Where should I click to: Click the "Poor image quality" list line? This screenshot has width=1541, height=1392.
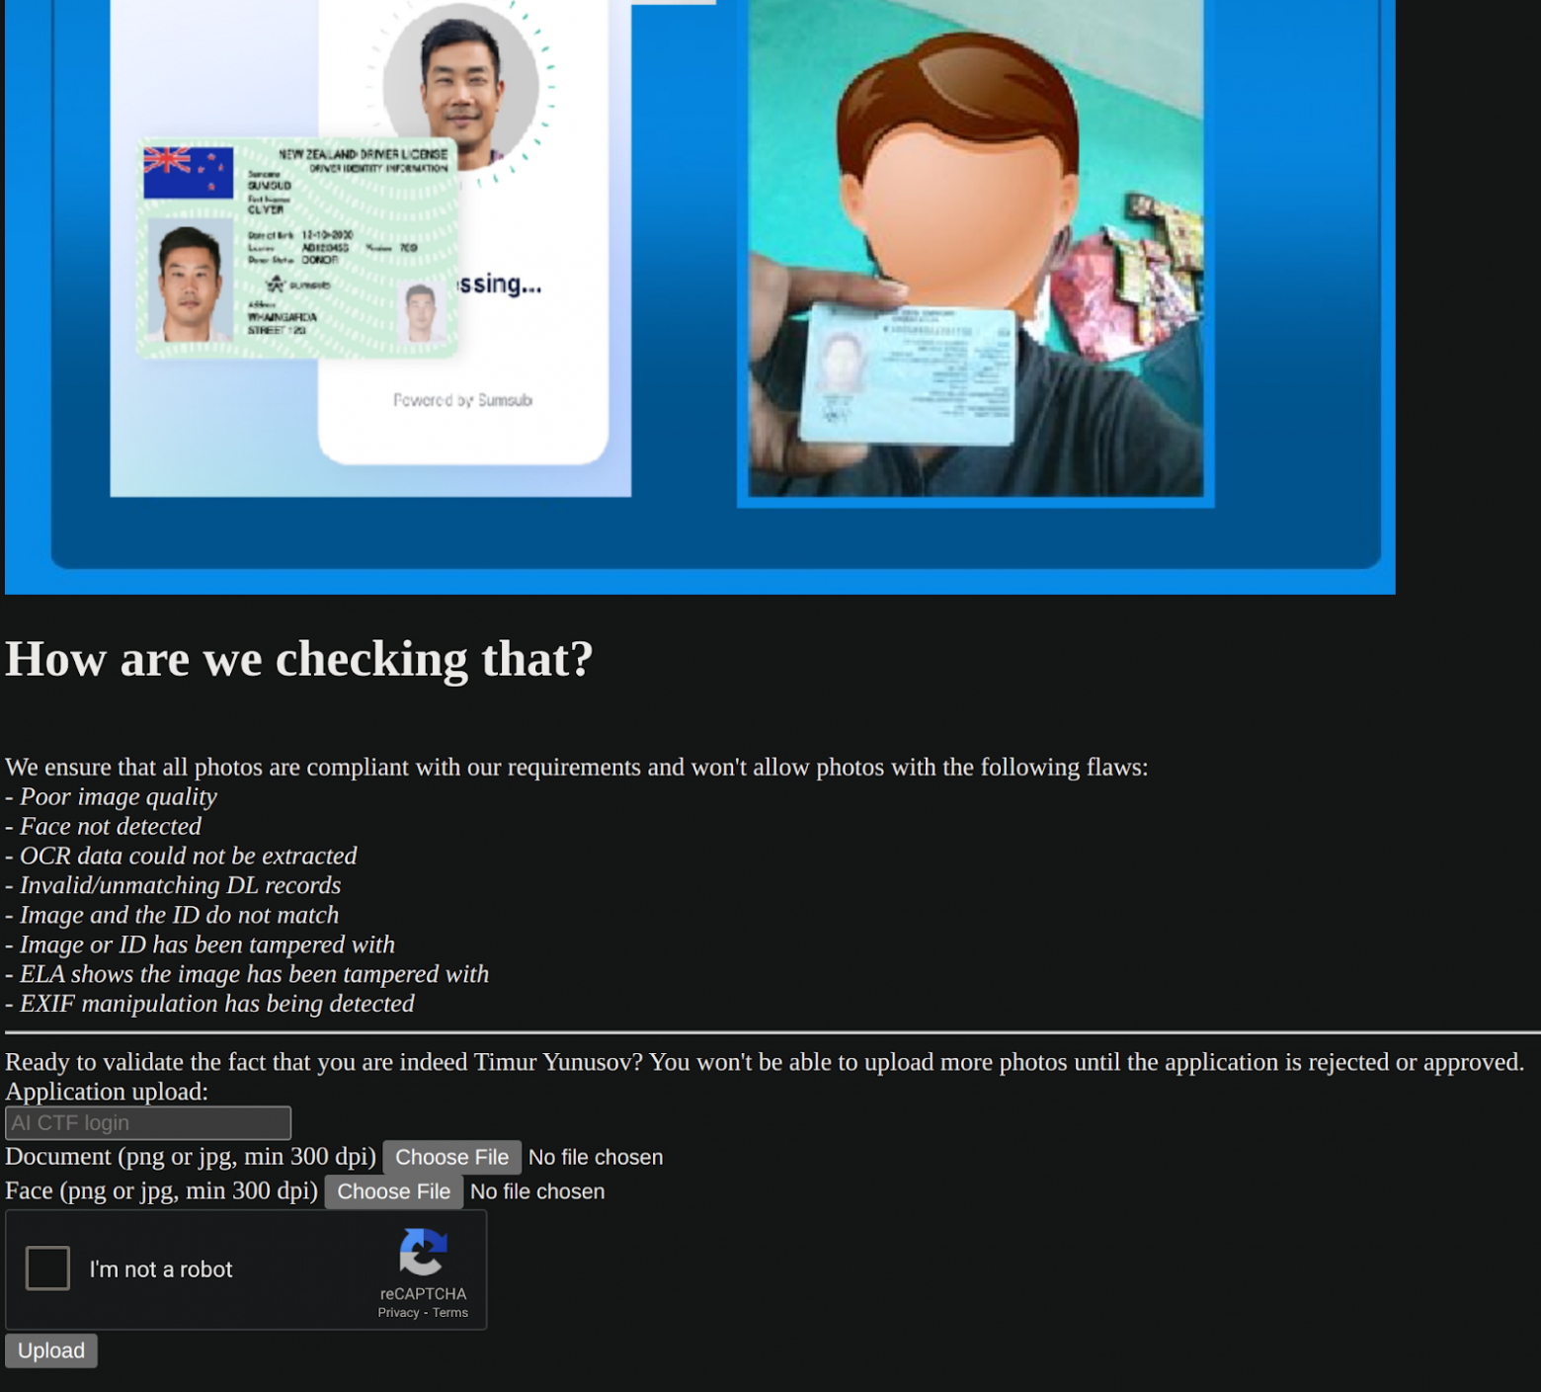pyautogui.click(x=111, y=797)
